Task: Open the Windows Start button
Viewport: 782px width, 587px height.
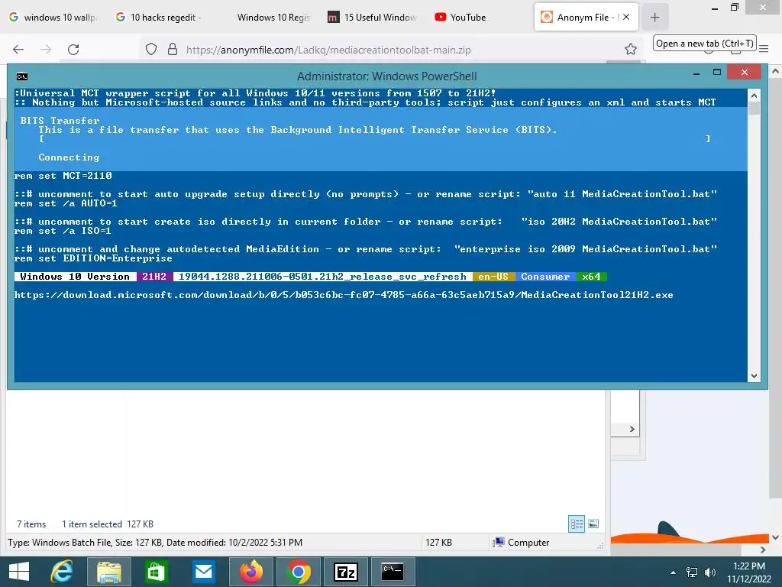Action: [19, 572]
